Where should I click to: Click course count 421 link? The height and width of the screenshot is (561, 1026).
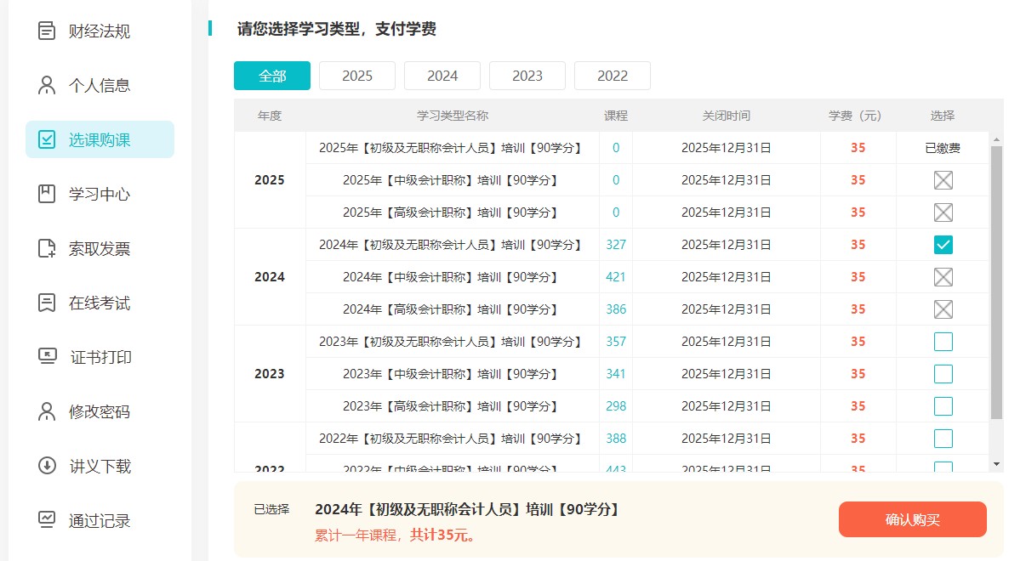click(x=616, y=277)
